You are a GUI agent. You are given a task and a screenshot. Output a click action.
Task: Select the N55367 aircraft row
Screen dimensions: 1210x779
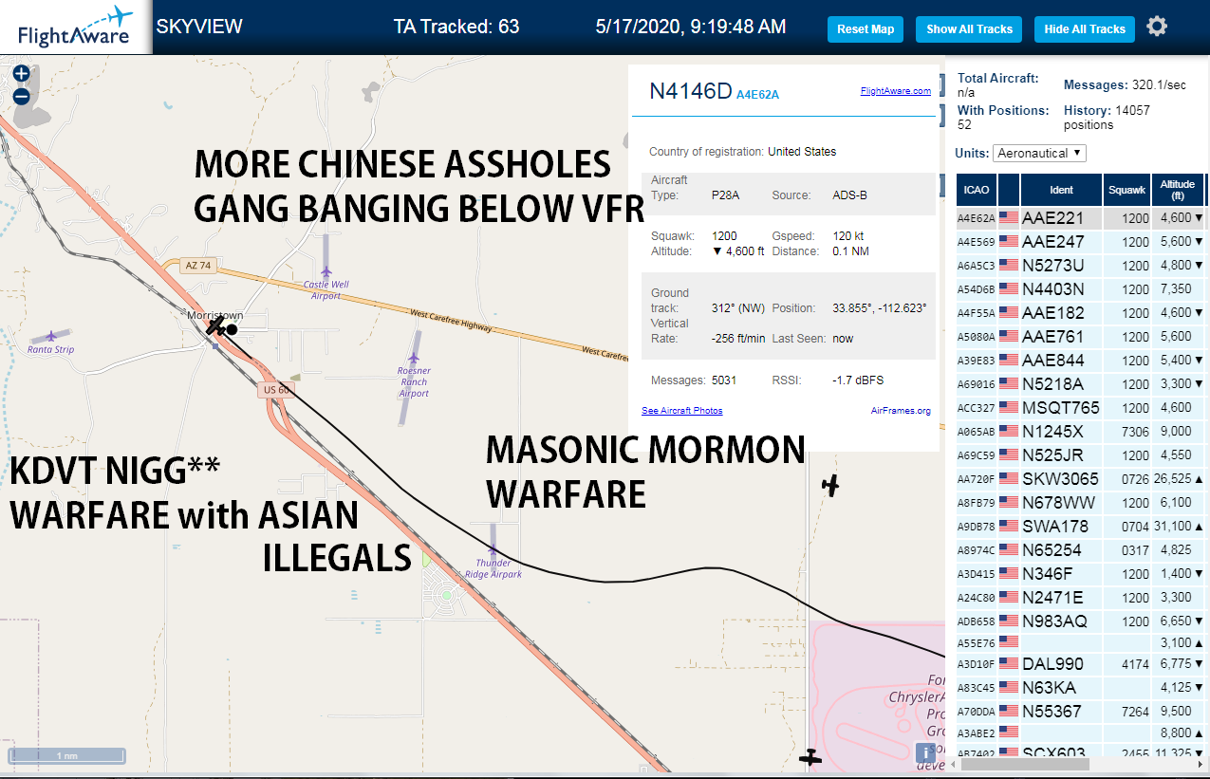(1082, 712)
